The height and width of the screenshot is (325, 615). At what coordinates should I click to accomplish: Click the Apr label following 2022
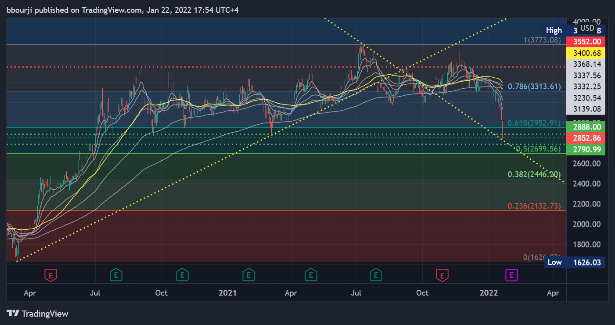(553, 292)
